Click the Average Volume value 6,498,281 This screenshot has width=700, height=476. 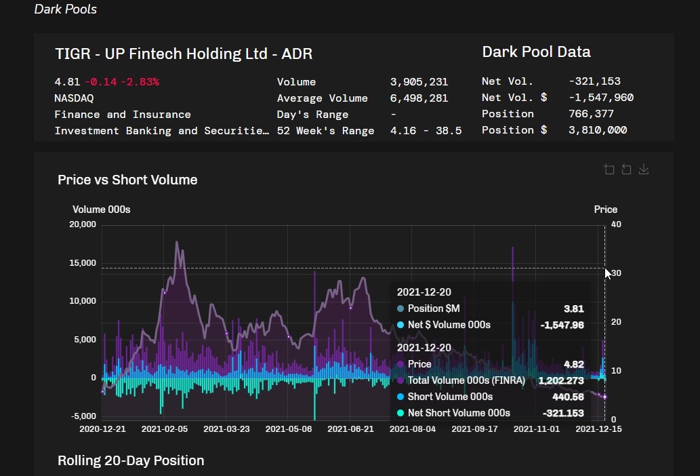point(419,98)
